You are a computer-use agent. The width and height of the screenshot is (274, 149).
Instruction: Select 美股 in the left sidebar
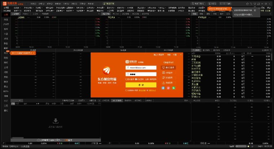[6, 77]
